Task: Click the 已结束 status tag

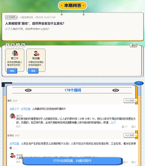Action: (12, 17)
